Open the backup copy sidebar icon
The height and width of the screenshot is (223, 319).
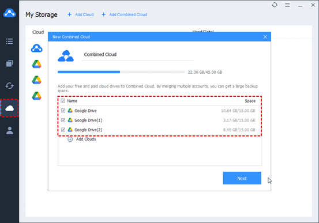[9, 63]
